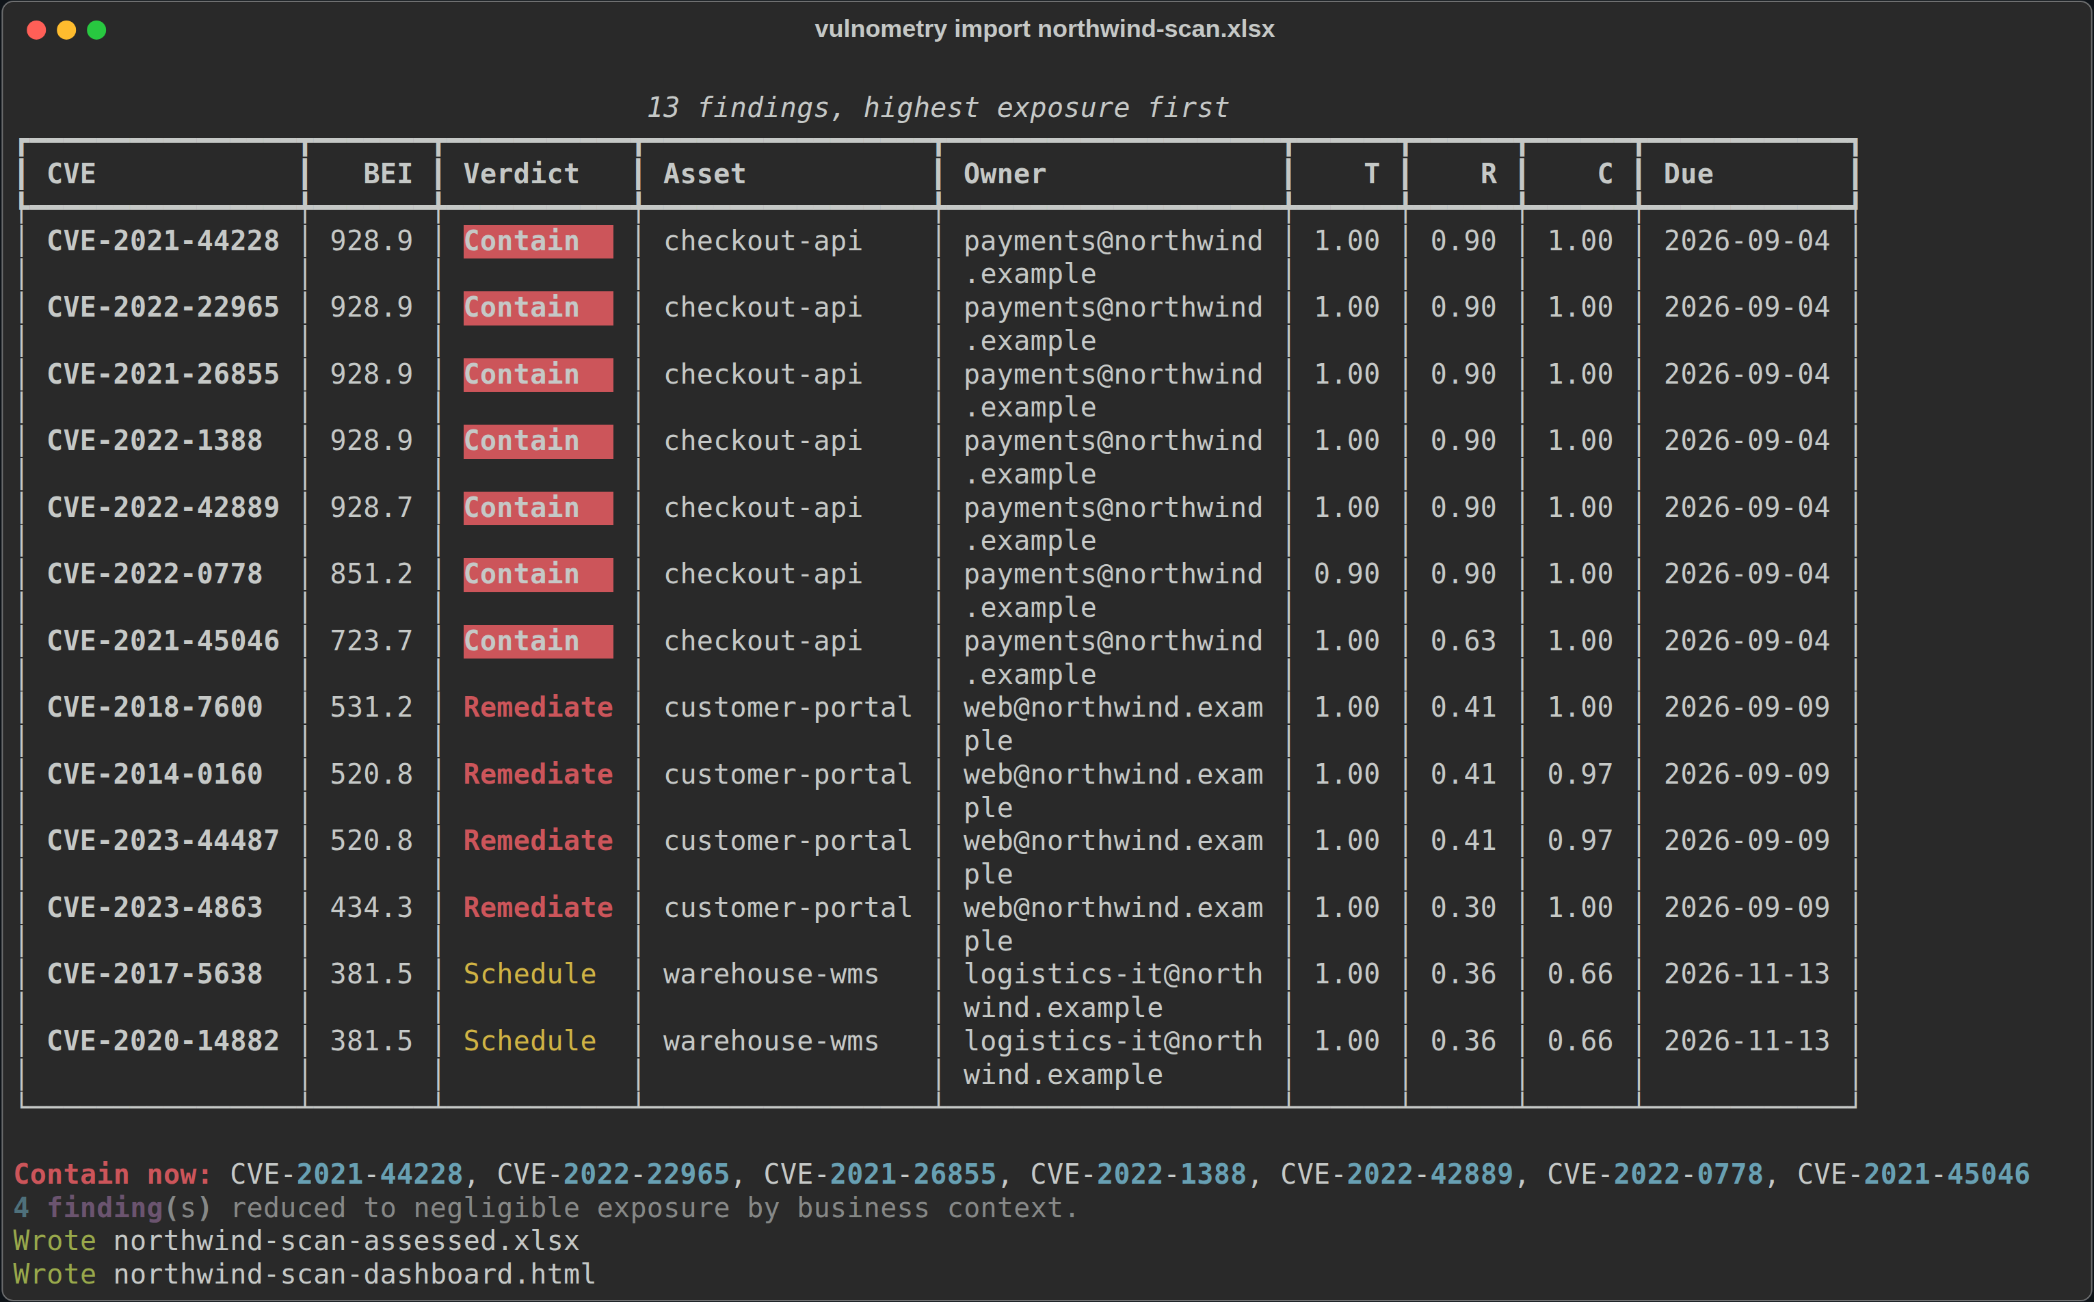2094x1302 pixels.
Task: Click due date 2026-11-13 for CVE-2020-14882
Action: pyautogui.click(x=1746, y=1042)
